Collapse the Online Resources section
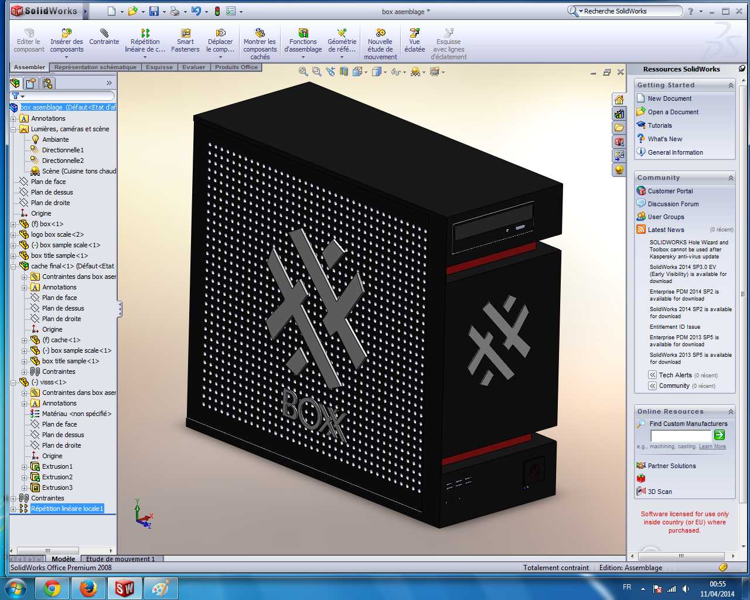This screenshot has width=750, height=600. 731,412
